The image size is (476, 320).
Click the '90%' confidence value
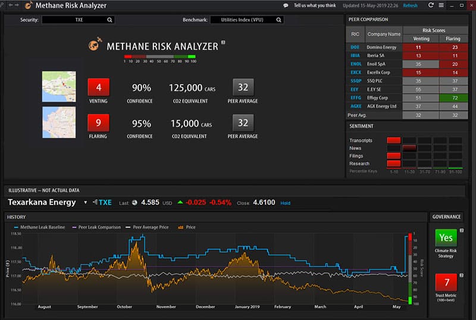tap(141, 88)
